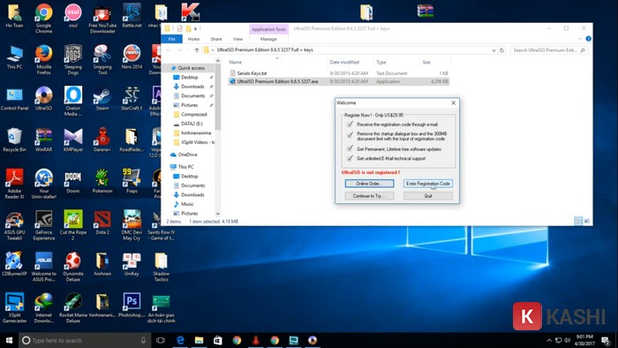618x348 pixels.
Task: Open DATA2 (E:) in navigation pane
Action: tap(192, 124)
